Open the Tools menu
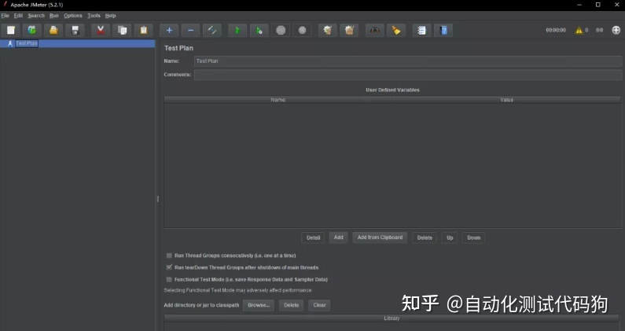625x331 pixels. tap(94, 16)
